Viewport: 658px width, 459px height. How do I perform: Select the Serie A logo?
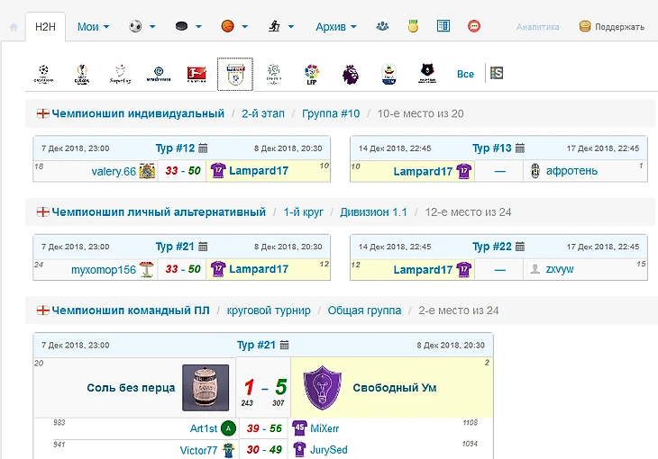click(x=389, y=74)
